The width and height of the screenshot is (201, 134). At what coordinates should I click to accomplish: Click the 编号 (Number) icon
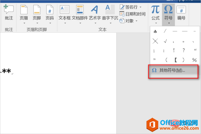181,13
